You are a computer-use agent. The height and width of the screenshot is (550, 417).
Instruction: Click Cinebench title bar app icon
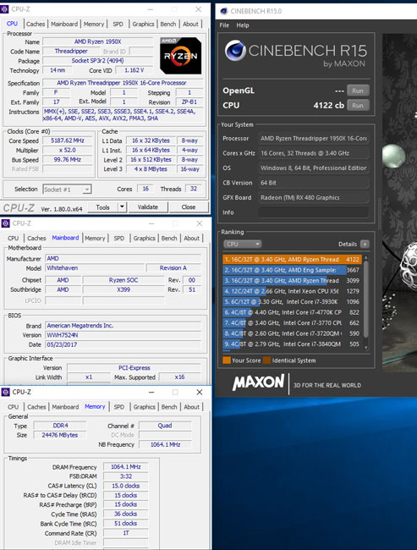pos(224,11)
